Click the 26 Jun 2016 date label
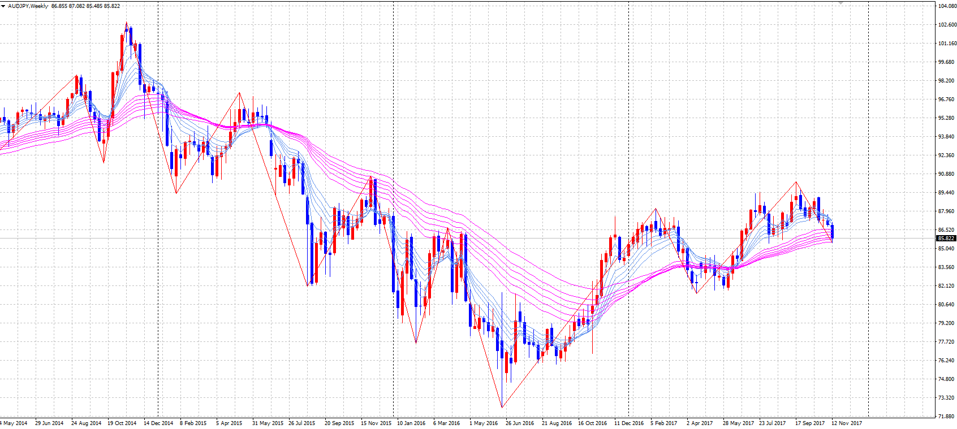Screen dimensions: 957x429 (520, 423)
